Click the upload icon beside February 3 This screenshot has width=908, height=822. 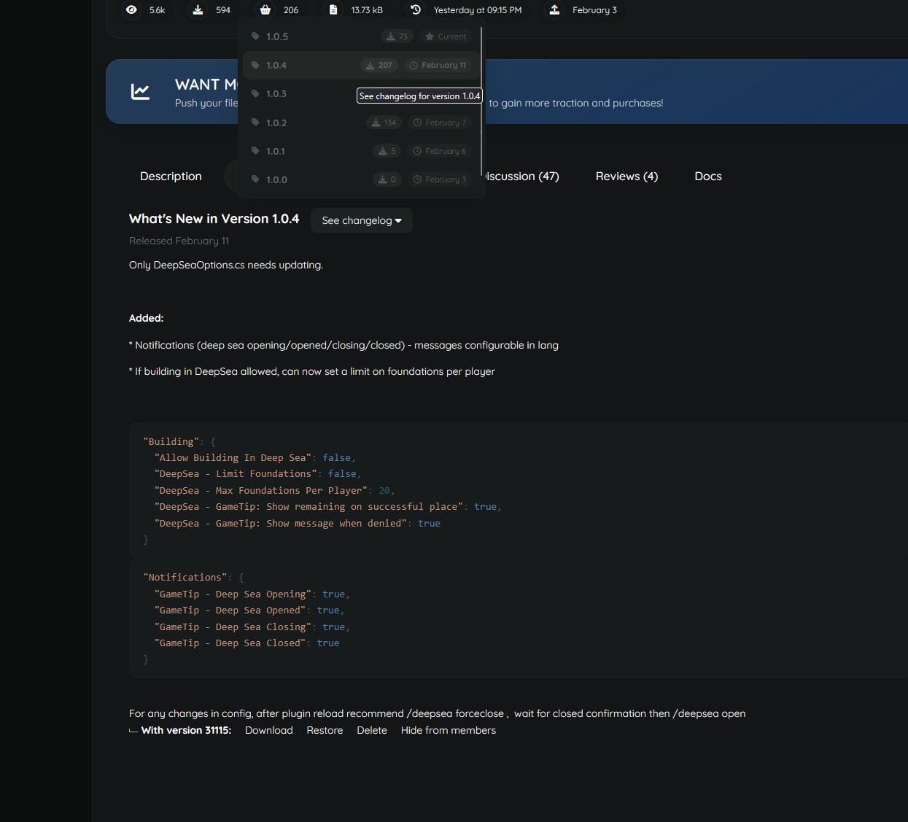pyautogui.click(x=554, y=9)
